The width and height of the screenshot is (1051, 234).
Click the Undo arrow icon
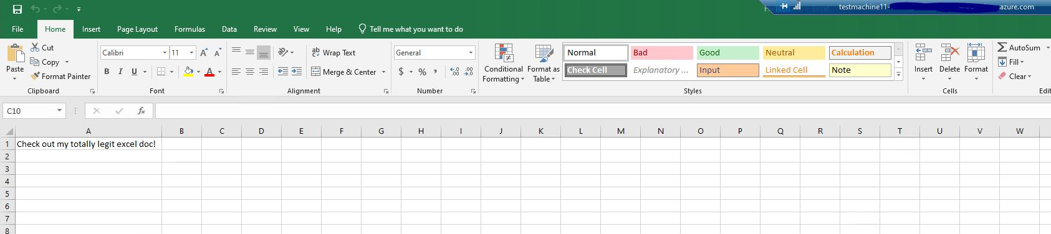36,9
